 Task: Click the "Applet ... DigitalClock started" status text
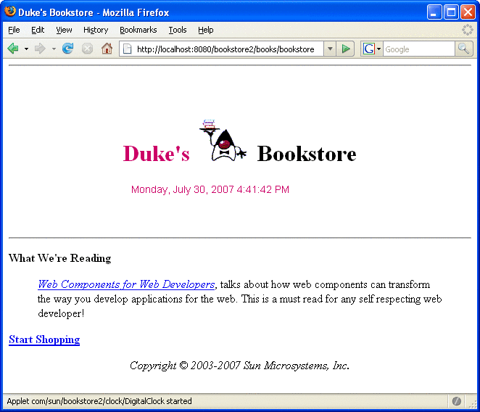(x=99, y=401)
